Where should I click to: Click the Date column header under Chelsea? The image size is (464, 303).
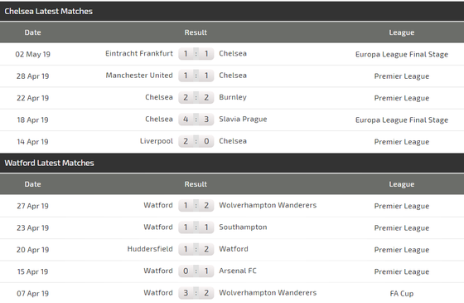(x=32, y=32)
